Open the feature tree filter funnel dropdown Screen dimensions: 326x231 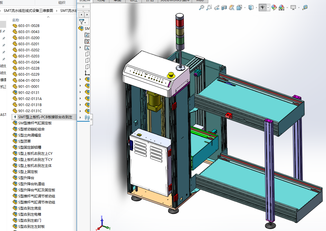(x=83, y=22)
